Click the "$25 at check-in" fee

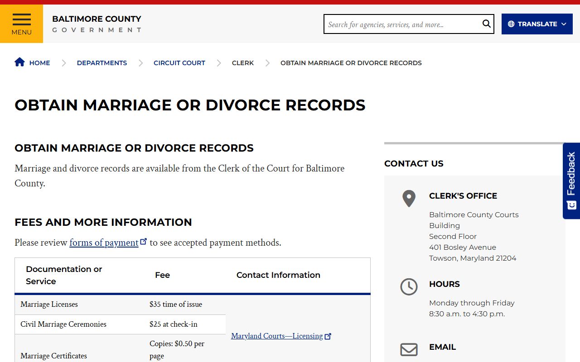pos(174,324)
